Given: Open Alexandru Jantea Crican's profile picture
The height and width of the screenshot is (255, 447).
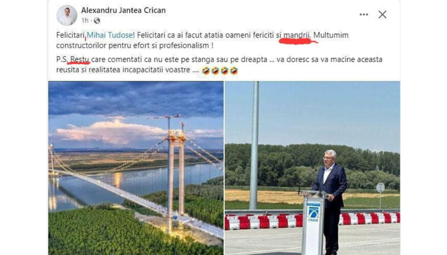Looking at the screenshot, I should tap(67, 15).
